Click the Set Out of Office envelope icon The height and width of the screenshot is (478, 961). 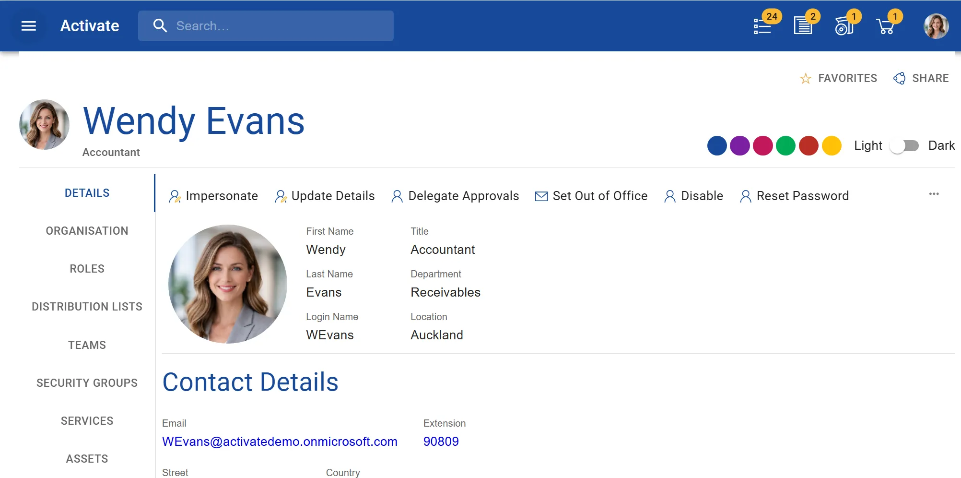[x=541, y=196]
